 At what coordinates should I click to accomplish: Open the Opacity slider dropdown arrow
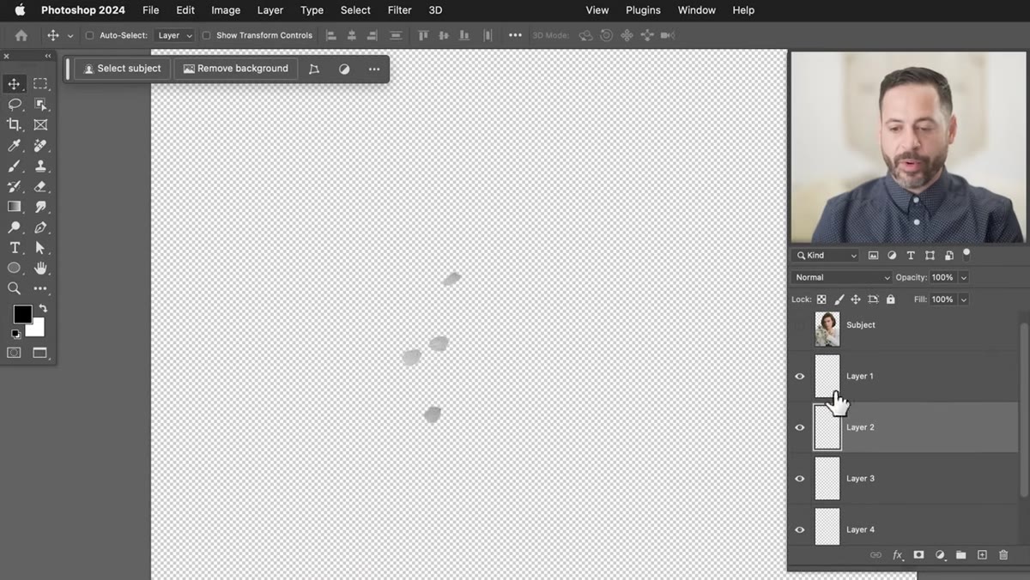pos(964,277)
